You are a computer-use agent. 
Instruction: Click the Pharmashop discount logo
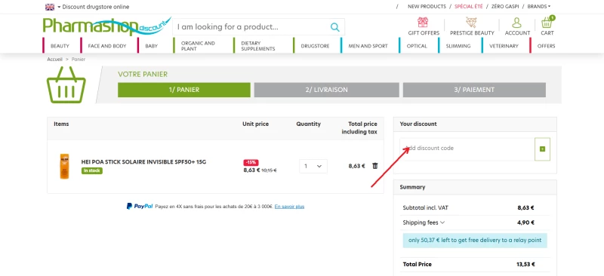tap(106, 26)
